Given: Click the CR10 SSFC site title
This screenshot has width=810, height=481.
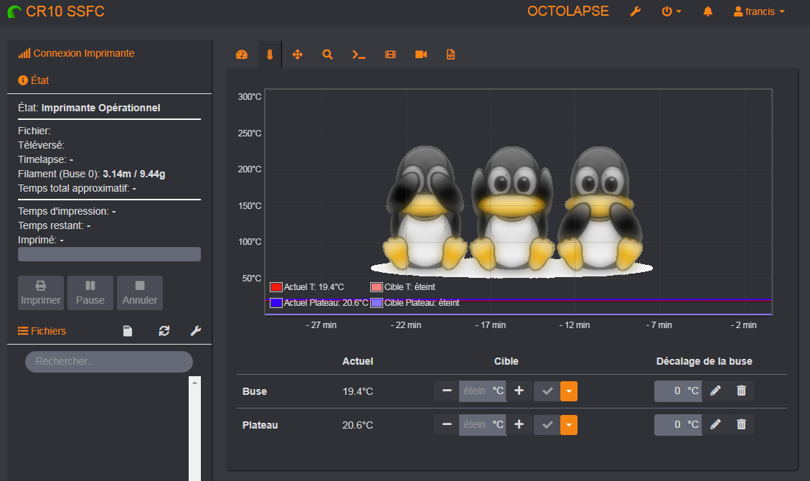Looking at the screenshot, I should point(65,11).
